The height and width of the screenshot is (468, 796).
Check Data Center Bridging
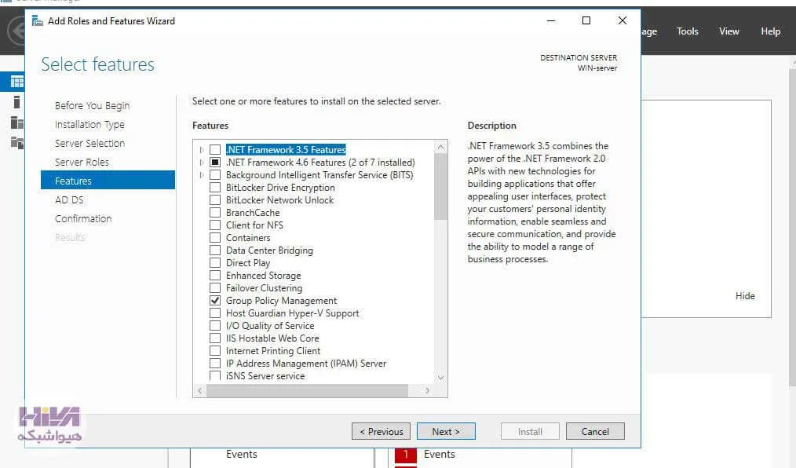(x=215, y=250)
